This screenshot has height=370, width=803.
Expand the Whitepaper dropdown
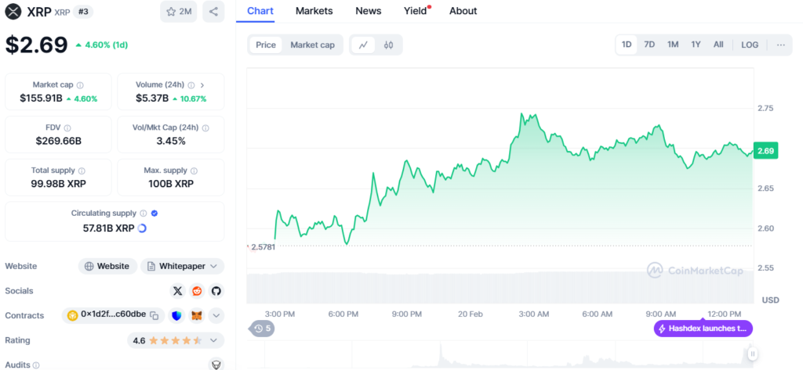pos(182,266)
